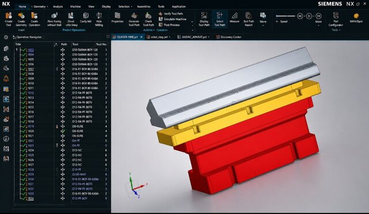Select the Hole Milling operation icon

click(99, 16)
